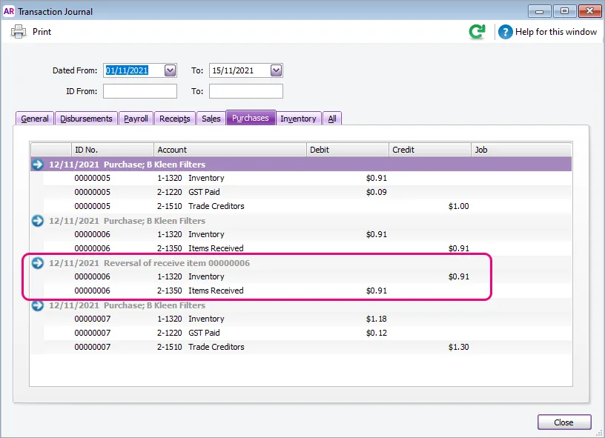This screenshot has width=605, height=438.
Task: Click the ID From input field
Action: (x=140, y=91)
